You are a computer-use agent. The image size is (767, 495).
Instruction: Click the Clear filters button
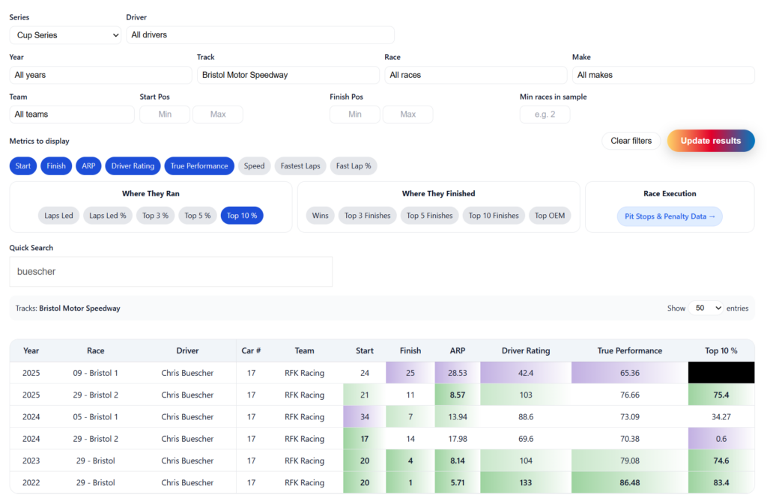click(x=631, y=141)
